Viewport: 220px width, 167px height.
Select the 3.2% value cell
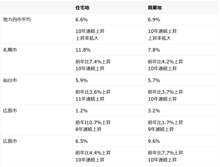coord(154,111)
